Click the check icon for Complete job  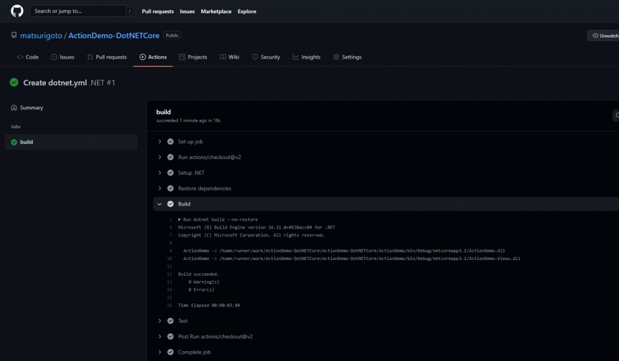click(x=170, y=352)
